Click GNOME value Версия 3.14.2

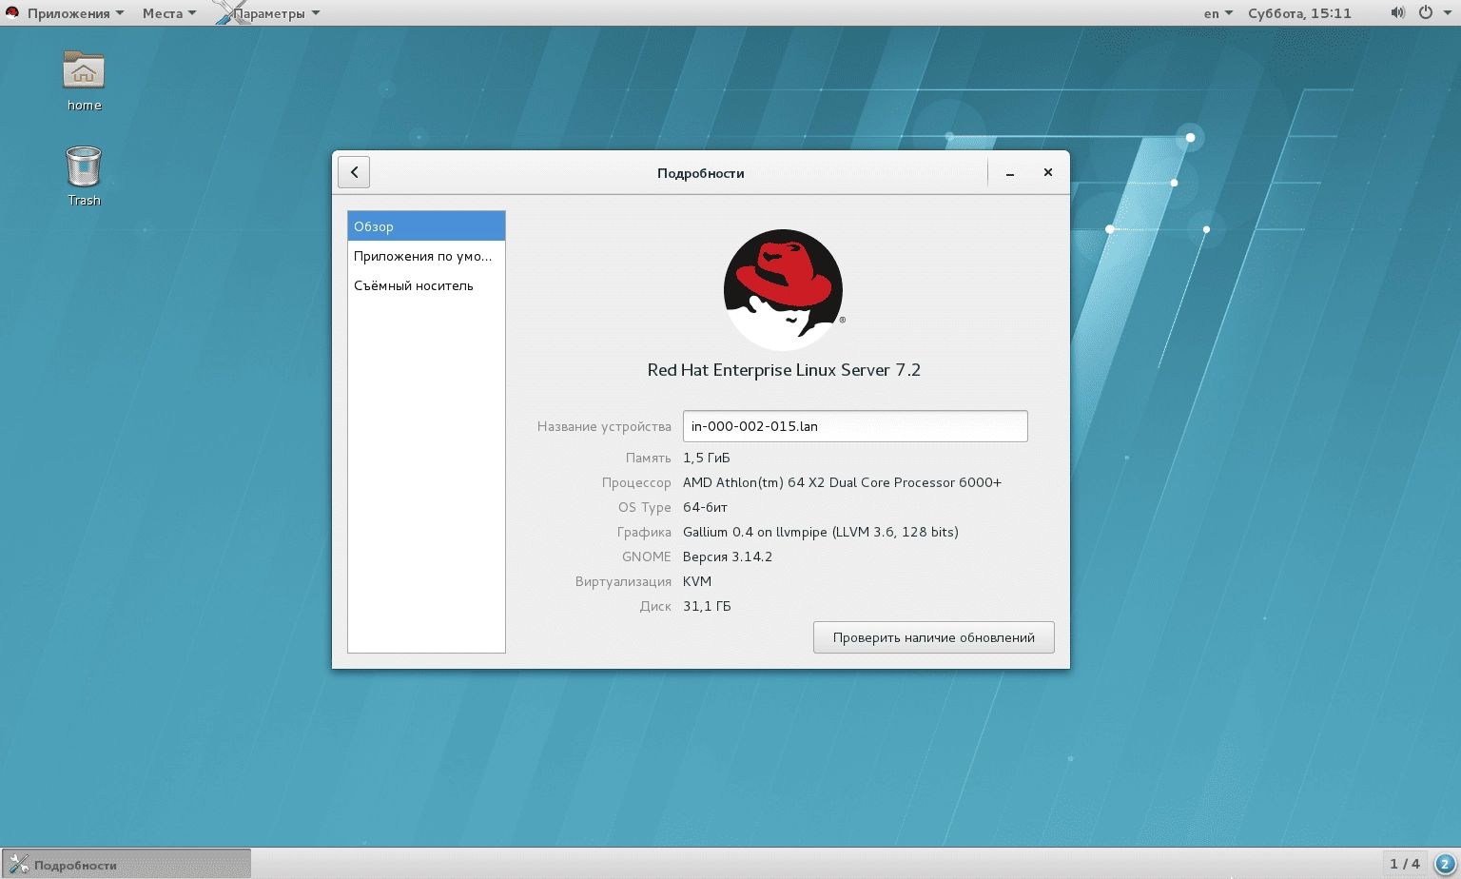[728, 557]
